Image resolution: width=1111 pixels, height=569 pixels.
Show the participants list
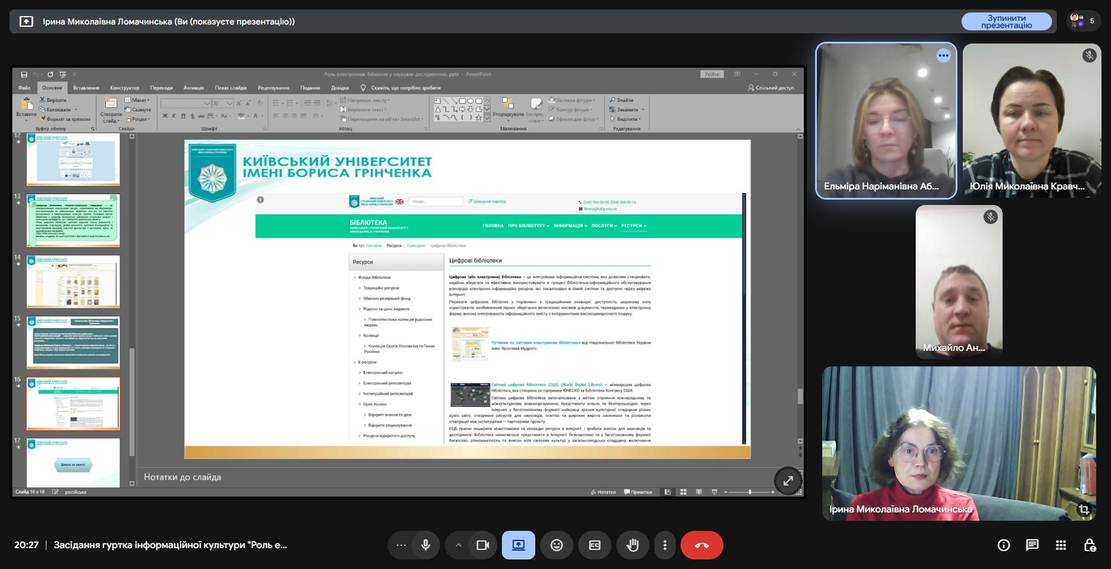pyautogui.click(x=1083, y=21)
